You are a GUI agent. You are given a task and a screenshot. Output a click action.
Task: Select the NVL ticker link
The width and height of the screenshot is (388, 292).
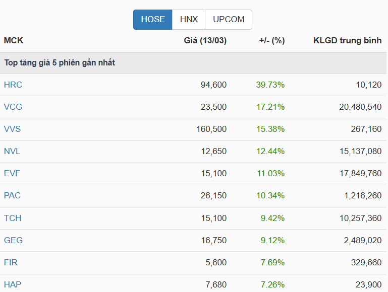(x=12, y=151)
